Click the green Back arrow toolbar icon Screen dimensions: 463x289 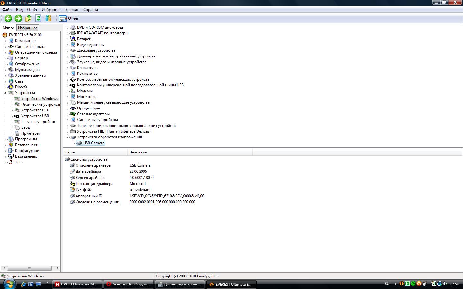(8, 18)
